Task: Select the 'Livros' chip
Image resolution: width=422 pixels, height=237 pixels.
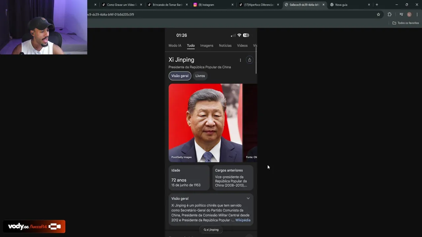Action: [x=200, y=76]
